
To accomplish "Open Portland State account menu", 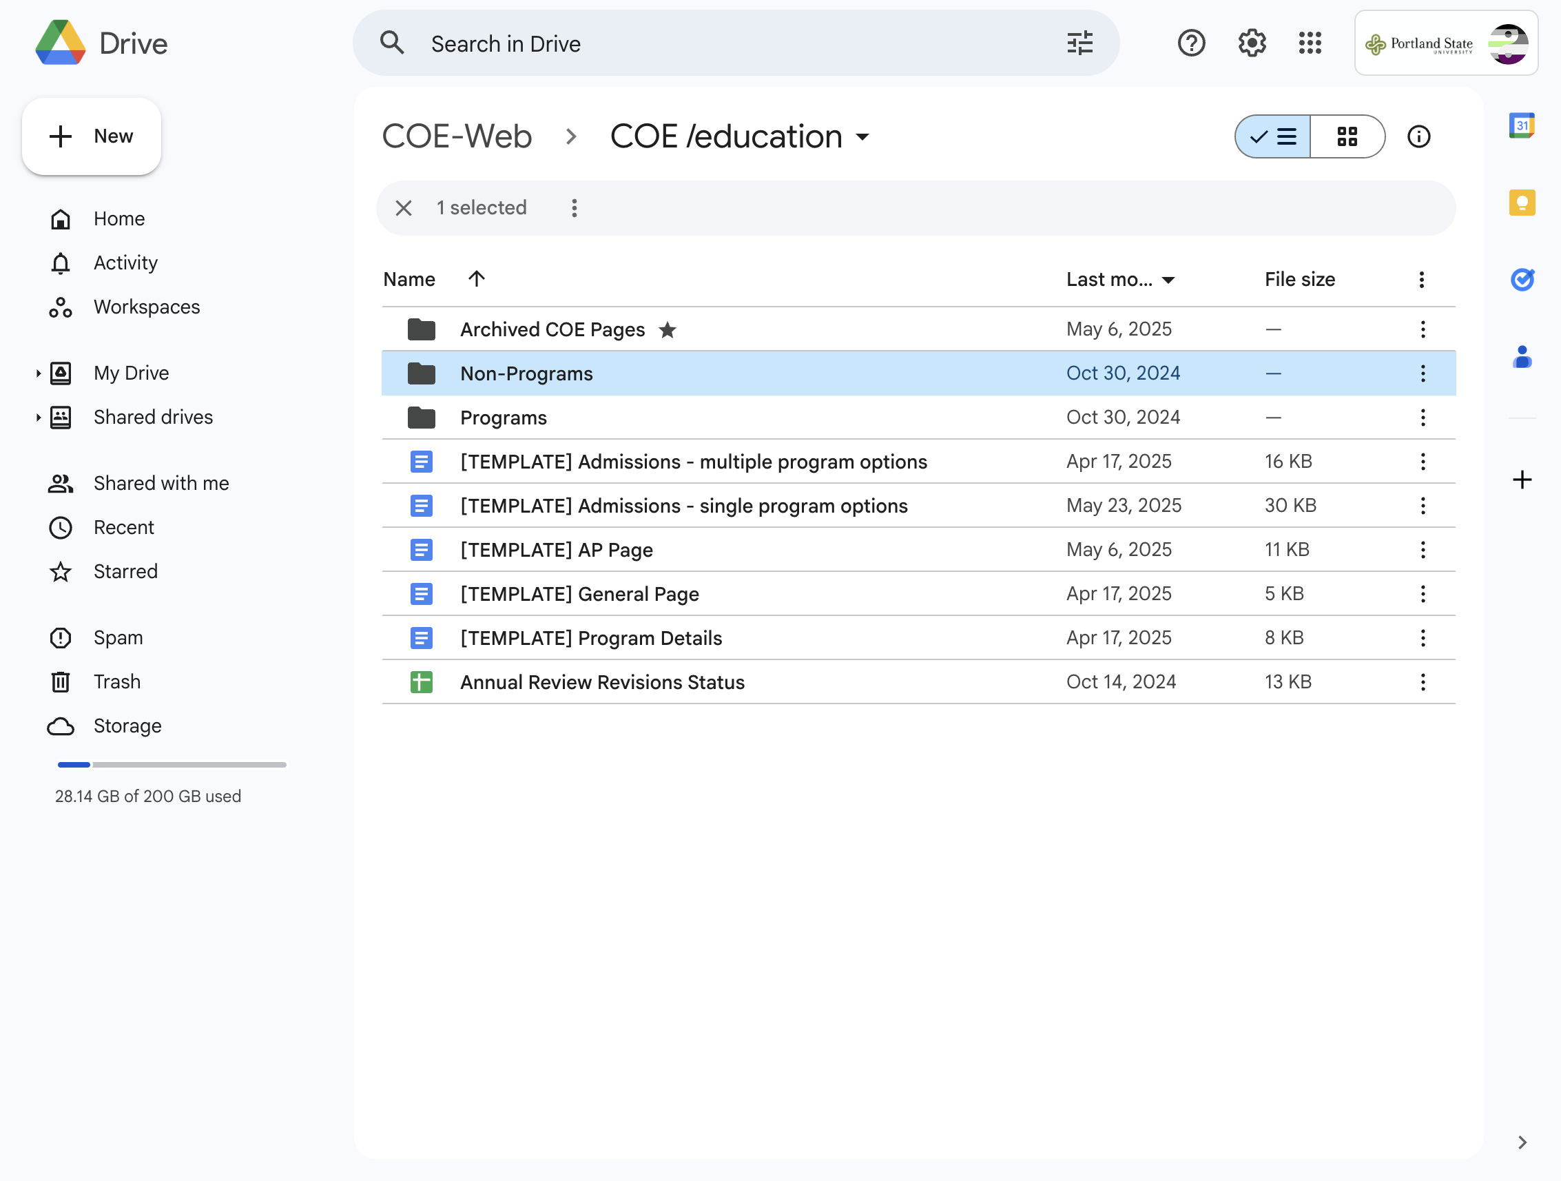I will point(1445,43).
